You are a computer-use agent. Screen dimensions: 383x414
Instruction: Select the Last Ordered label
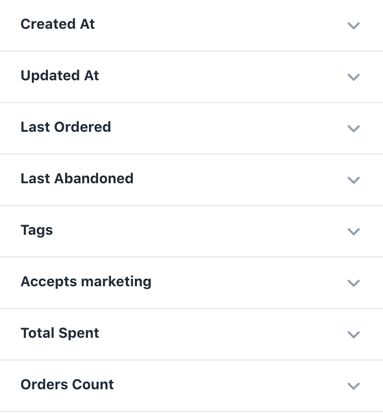66,127
